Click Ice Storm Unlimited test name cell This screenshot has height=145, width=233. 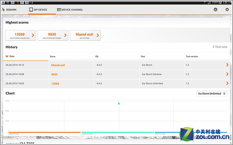(152, 83)
